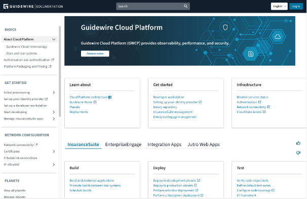Open Network connectivity link under Infrastructure
The height and width of the screenshot is (199, 307).
251,107
